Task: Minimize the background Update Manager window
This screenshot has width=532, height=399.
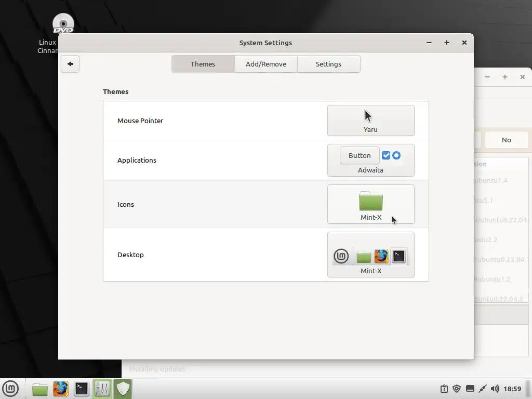Action: [487, 77]
